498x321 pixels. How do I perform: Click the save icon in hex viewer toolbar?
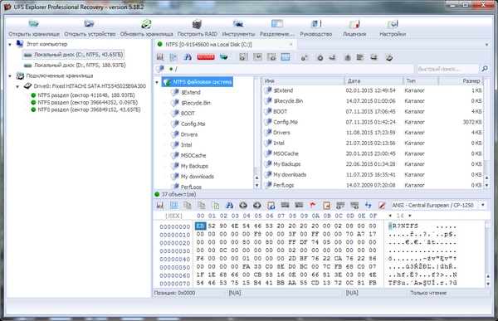click(x=160, y=206)
